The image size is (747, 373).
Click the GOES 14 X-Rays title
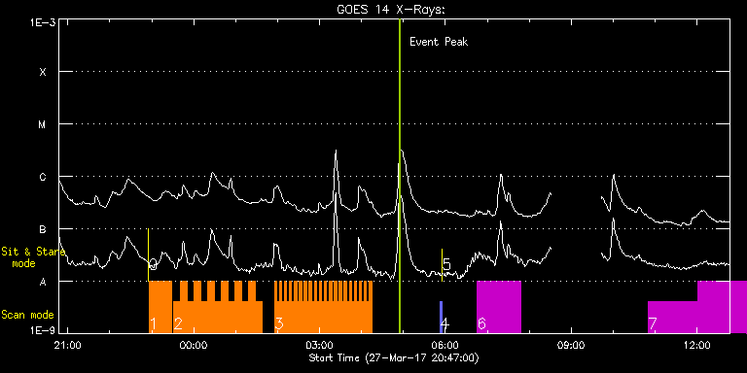point(391,10)
